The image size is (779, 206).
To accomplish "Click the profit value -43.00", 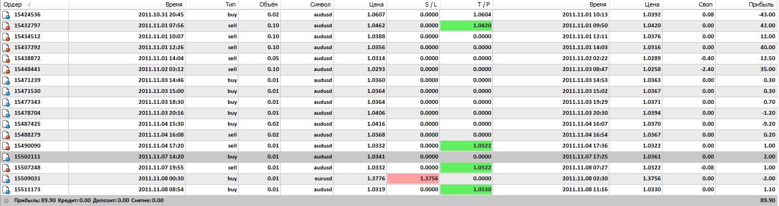I will pyautogui.click(x=766, y=15).
